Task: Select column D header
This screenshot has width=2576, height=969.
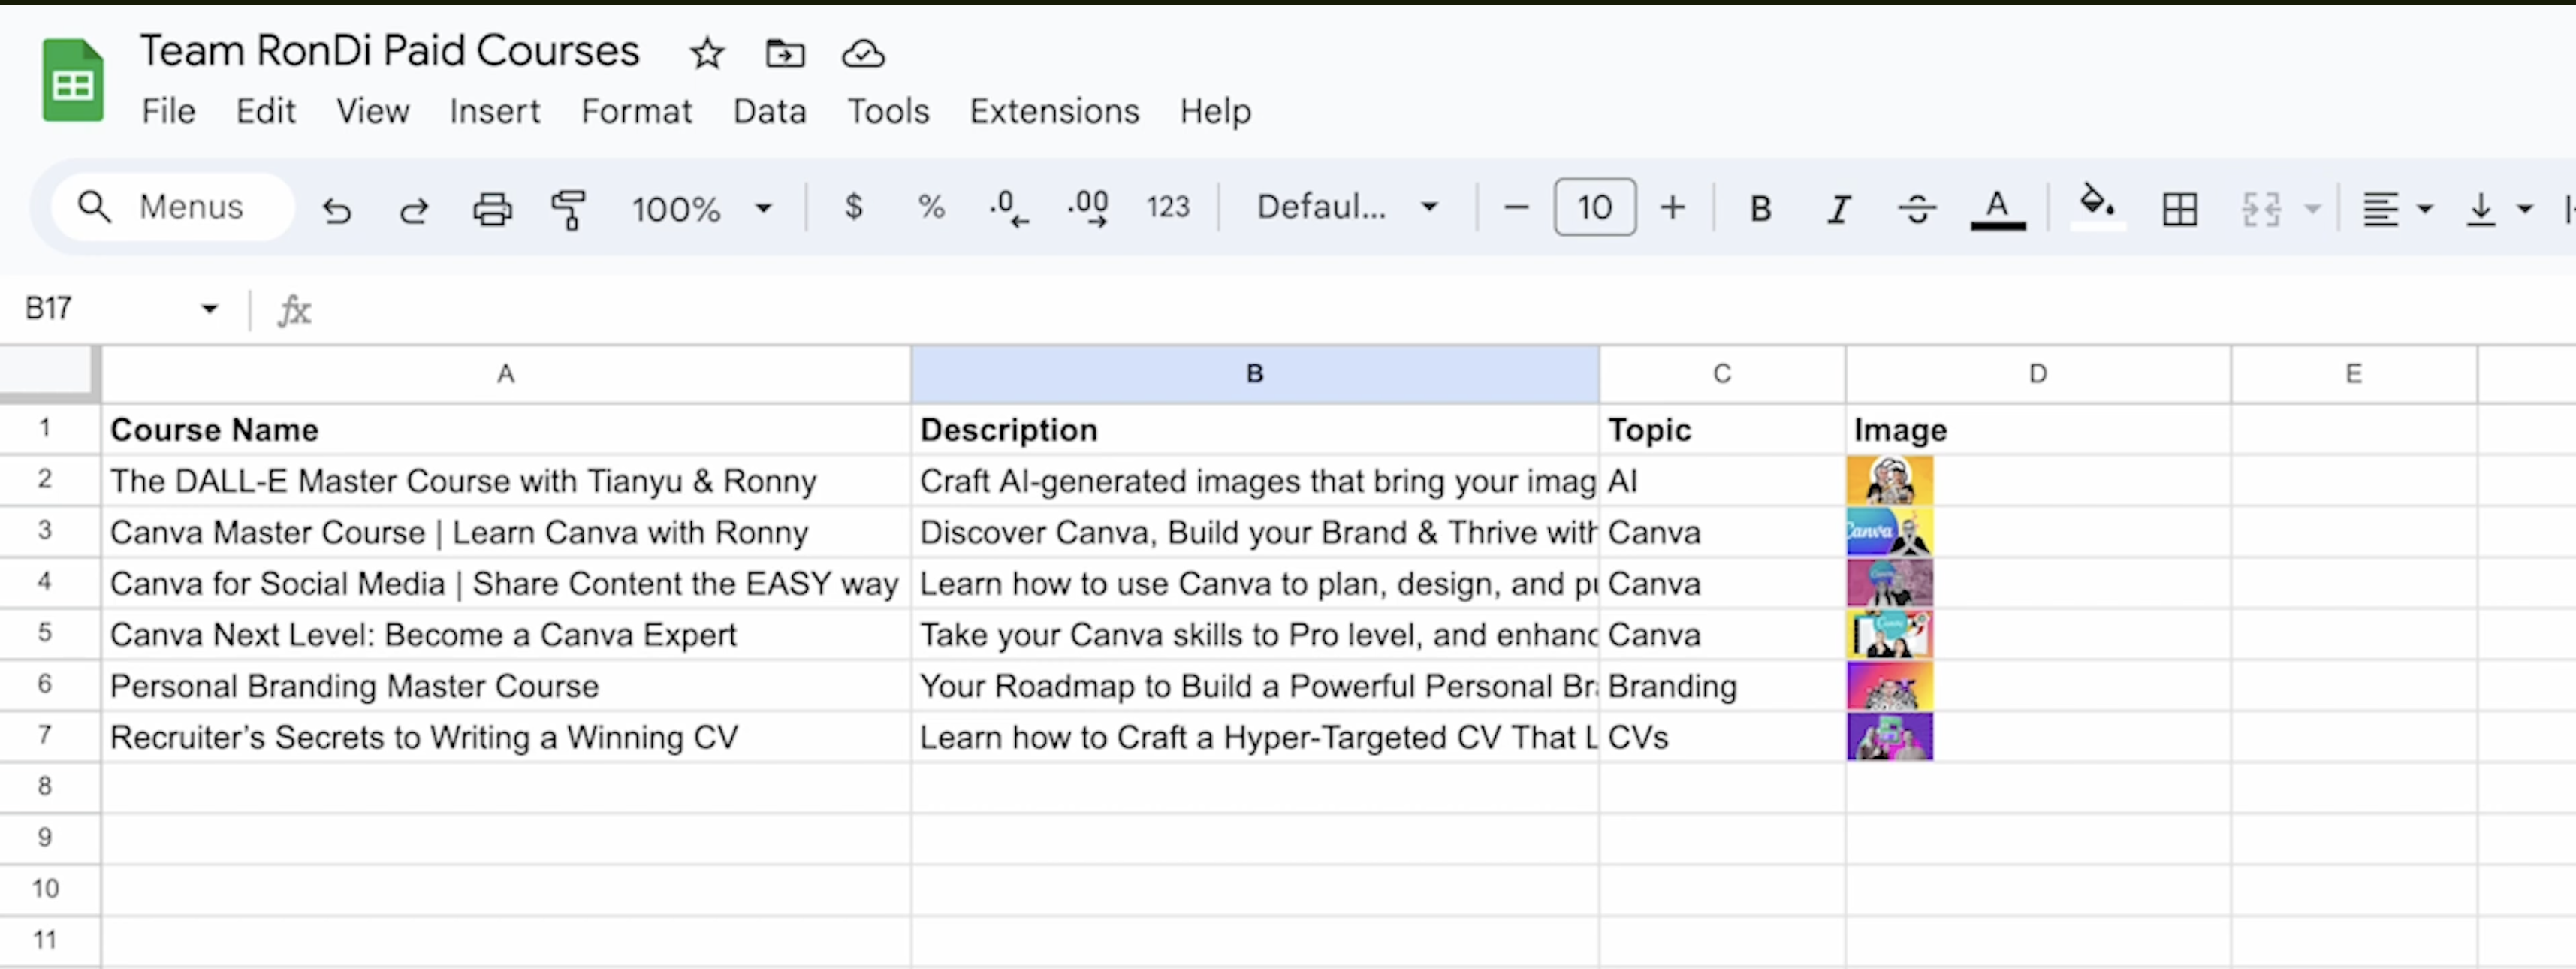Action: [2038, 374]
